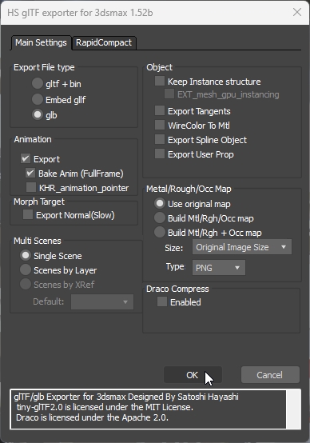Image resolution: width=310 pixels, height=443 pixels.
Task: Open the Type dropdown showing PNG
Action: pyautogui.click(x=219, y=268)
